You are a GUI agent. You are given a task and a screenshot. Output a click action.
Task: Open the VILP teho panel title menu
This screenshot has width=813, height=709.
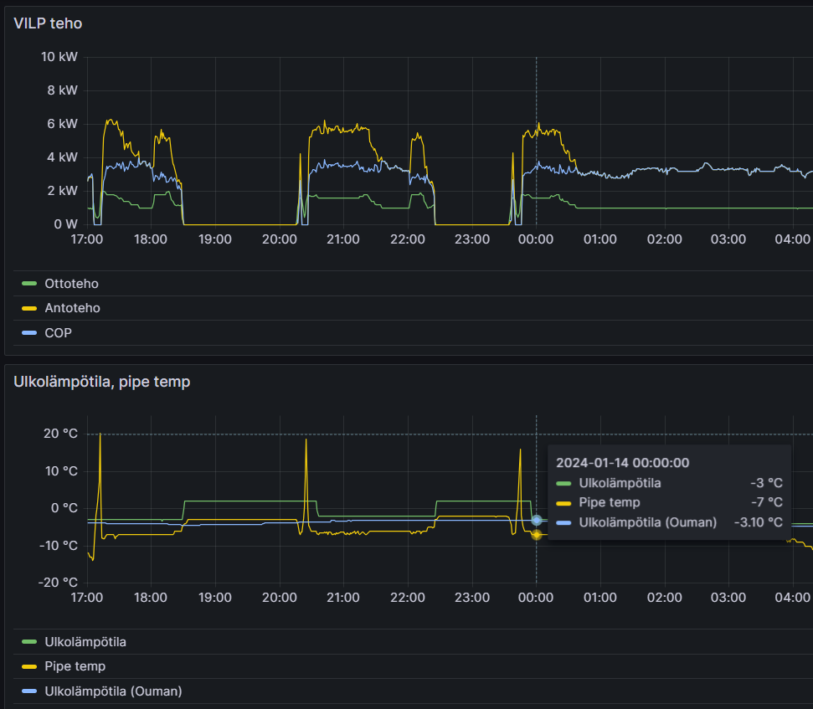coord(48,23)
